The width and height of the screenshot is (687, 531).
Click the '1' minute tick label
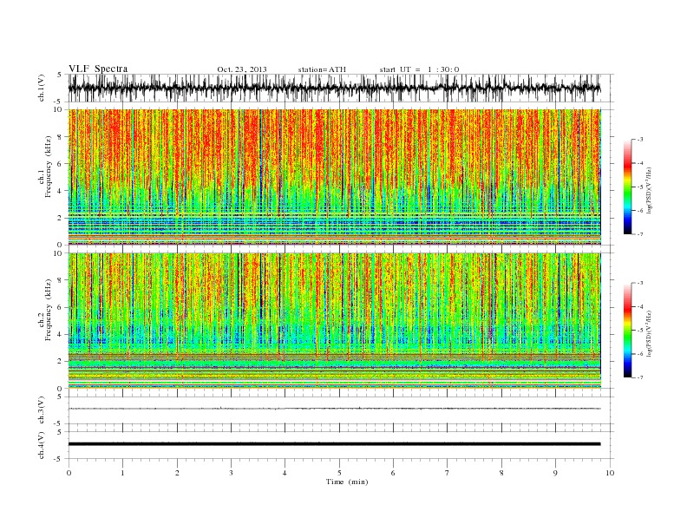(123, 473)
